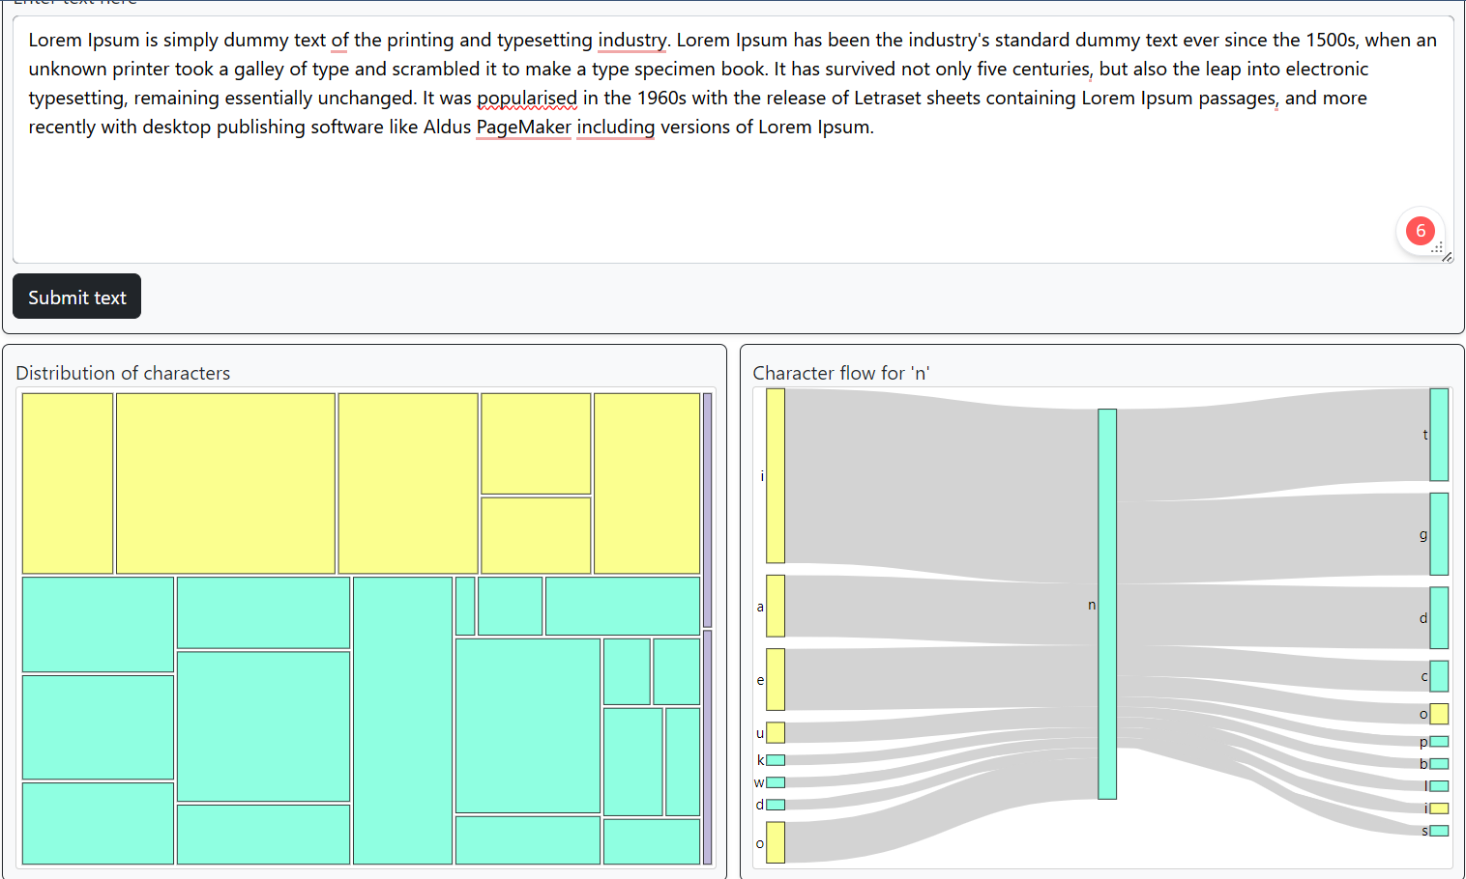Image resolution: width=1466 pixels, height=879 pixels.
Task: Select the right 'b' target node
Action: (x=1439, y=764)
